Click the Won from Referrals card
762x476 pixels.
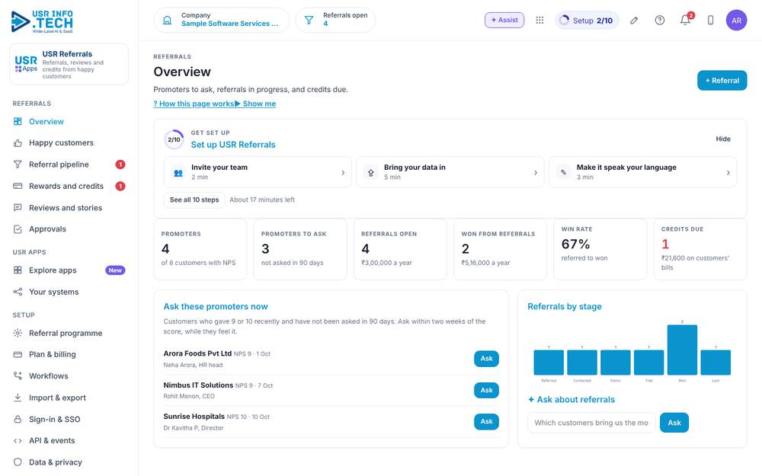point(500,249)
